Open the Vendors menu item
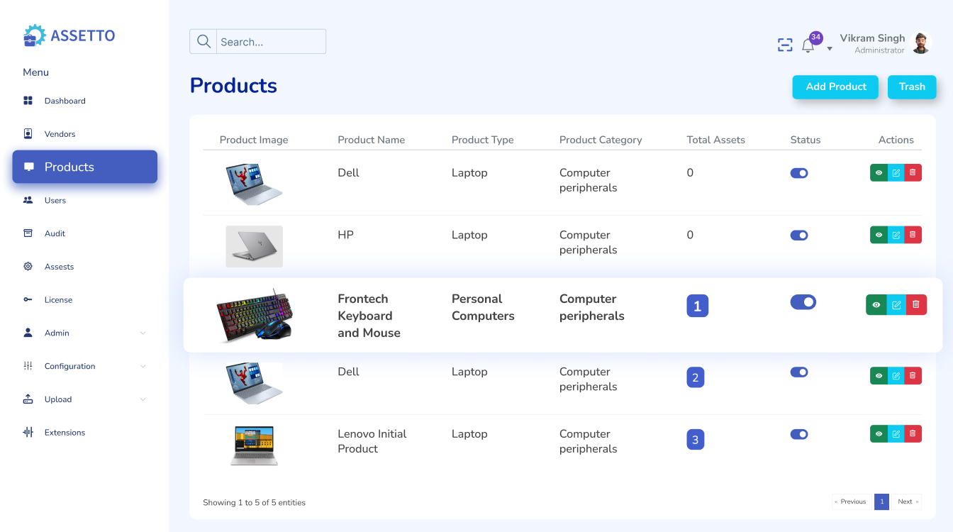 [x=60, y=134]
